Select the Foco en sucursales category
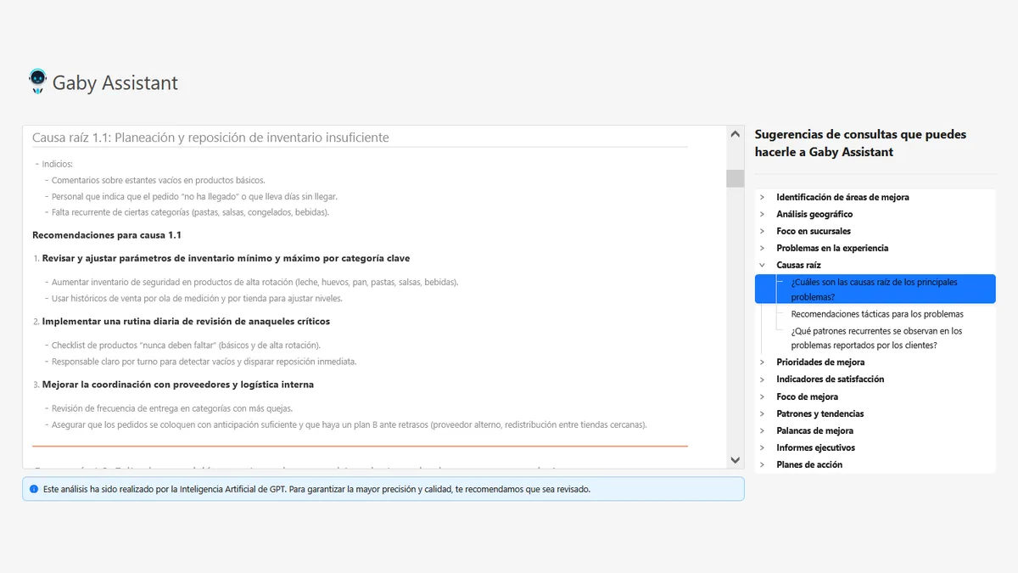This screenshot has height=573, width=1018. [814, 231]
